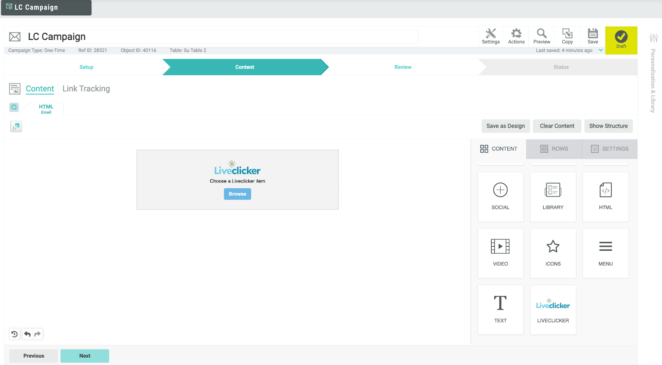Click the Browse button

237,194
